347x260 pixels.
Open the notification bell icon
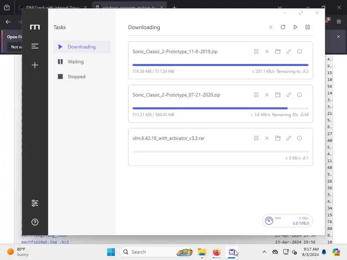pos(324,252)
